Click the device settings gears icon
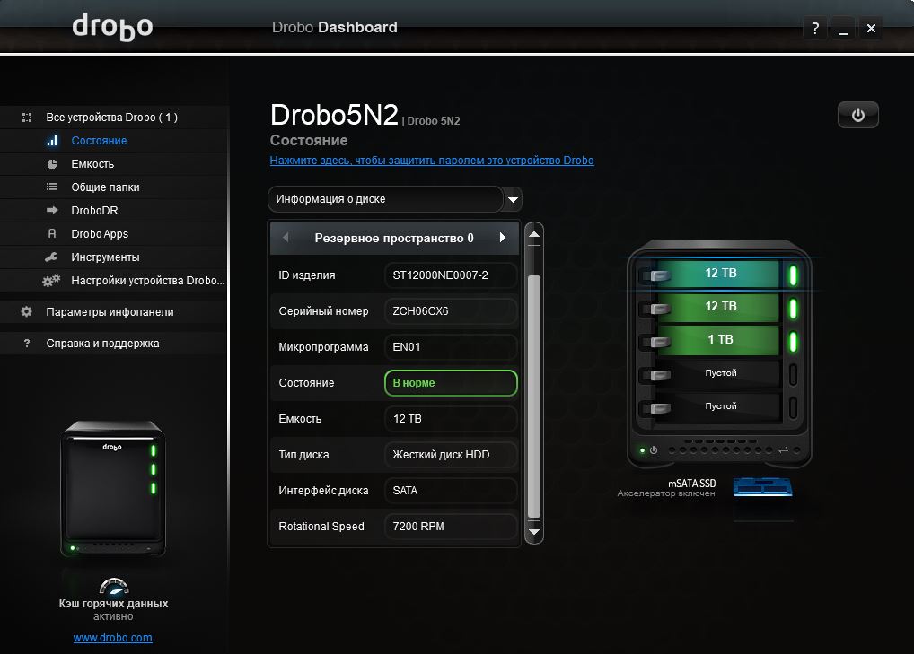The image size is (914, 654). click(51, 280)
